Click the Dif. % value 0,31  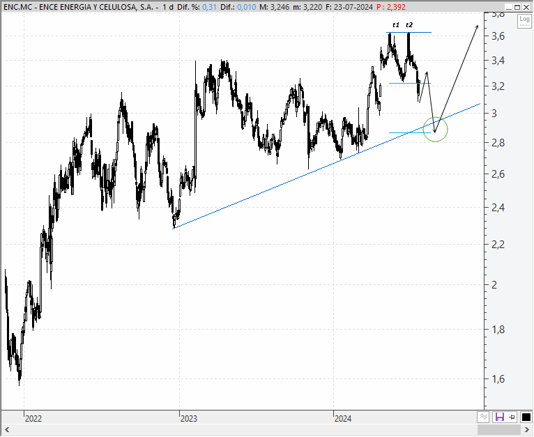209,7
